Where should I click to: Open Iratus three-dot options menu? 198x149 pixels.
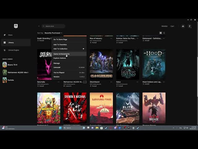[137, 82]
